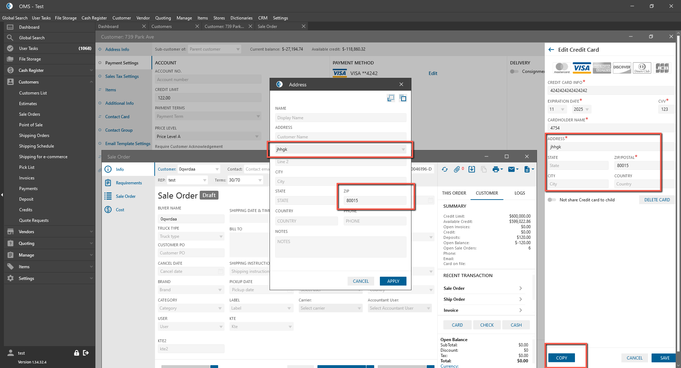The height and width of the screenshot is (368, 681).
Task: Select the Mastercard card type
Action: [562, 68]
